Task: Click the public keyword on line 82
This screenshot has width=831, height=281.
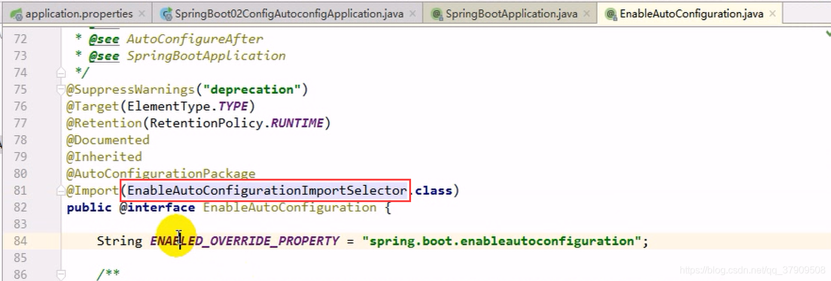Action: coord(89,207)
